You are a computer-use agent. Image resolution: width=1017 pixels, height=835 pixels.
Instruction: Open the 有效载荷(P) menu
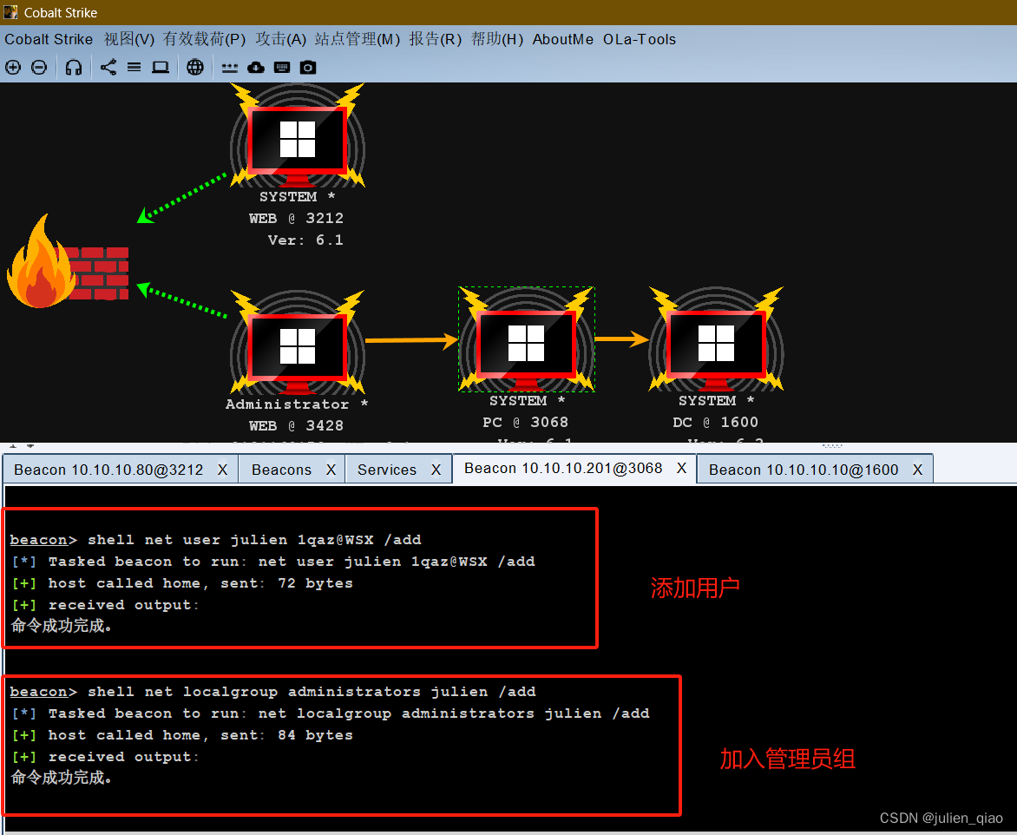(204, 39)
